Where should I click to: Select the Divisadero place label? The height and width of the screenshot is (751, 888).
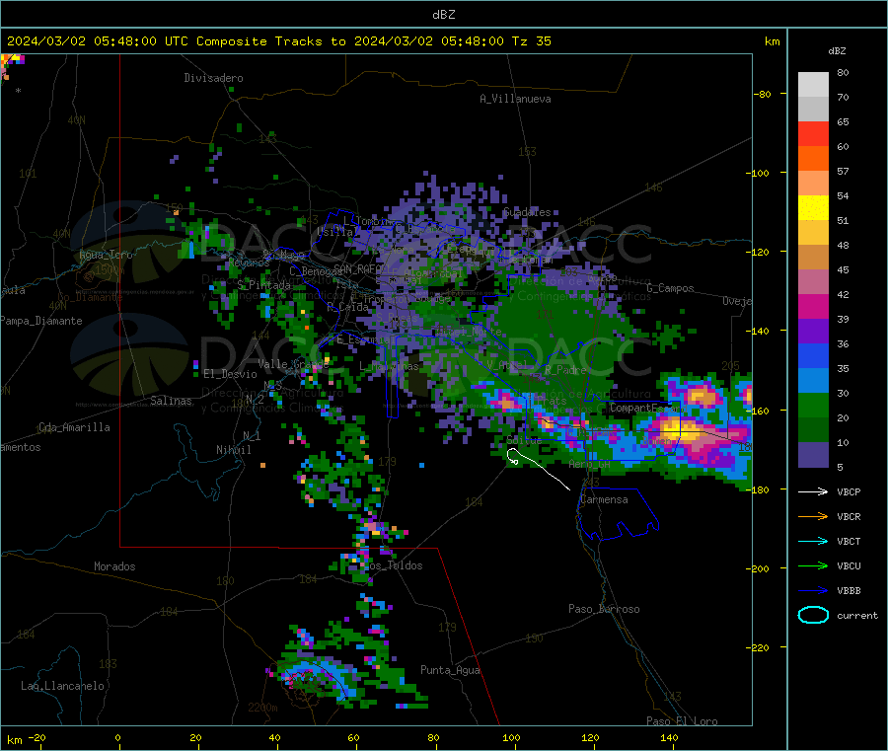(213, 78)
